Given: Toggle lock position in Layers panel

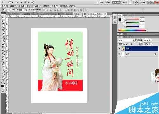Looking at the screenshot, I should [129, 44].
